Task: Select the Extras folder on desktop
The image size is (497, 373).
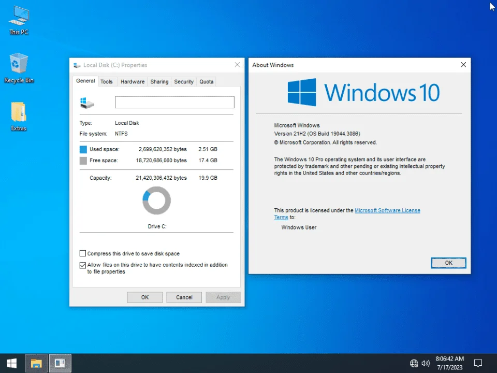Action: pyautogui.click(x=19, y=117)
